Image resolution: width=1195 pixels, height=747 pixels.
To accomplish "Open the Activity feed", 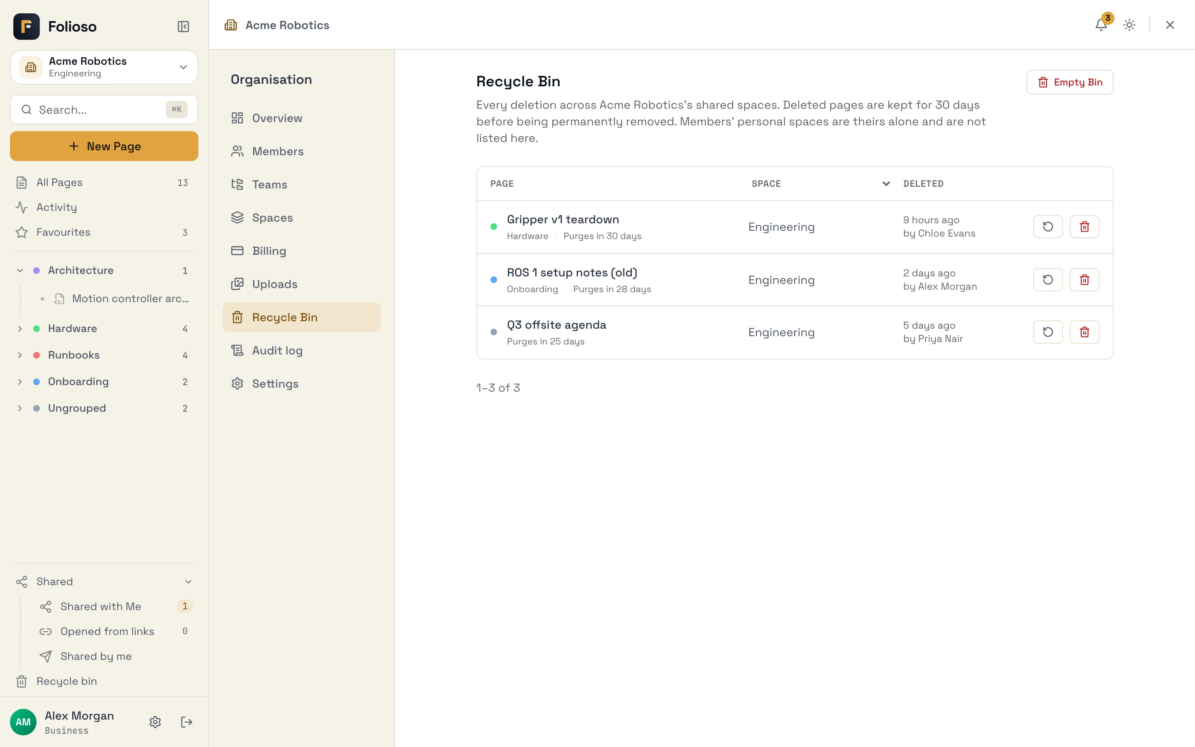I will 104,207.
